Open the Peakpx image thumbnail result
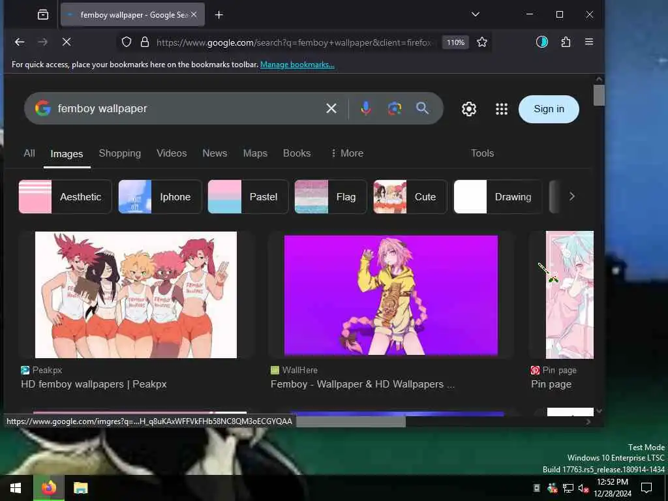Image resolution: width=668 pixels, height=501 pixels. 136,295
